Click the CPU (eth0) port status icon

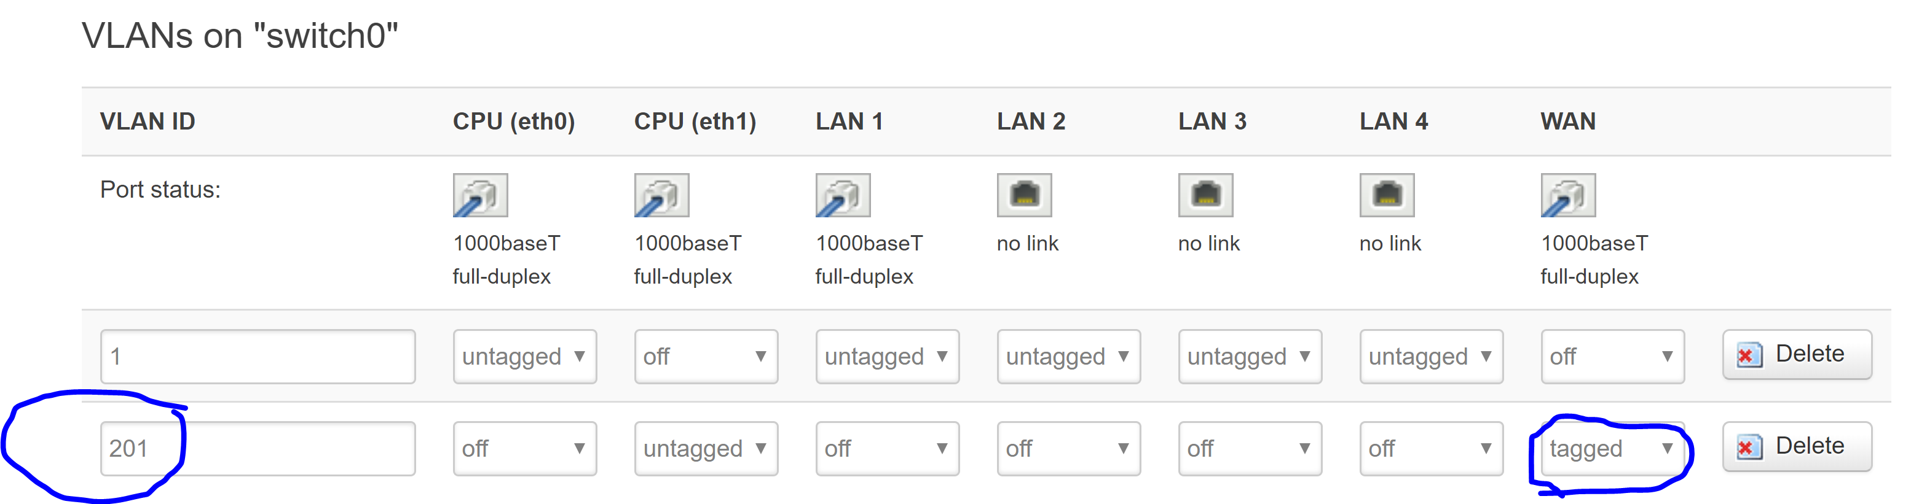click(x=480, y=195)
